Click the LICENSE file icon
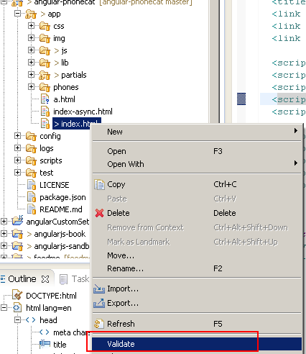306x354 pixels. 32,185
